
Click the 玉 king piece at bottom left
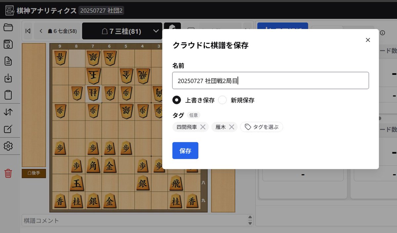click(x=77, y=183)
